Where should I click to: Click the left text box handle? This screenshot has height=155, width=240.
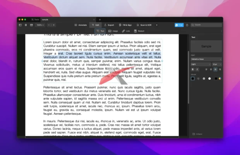(42, 61)
